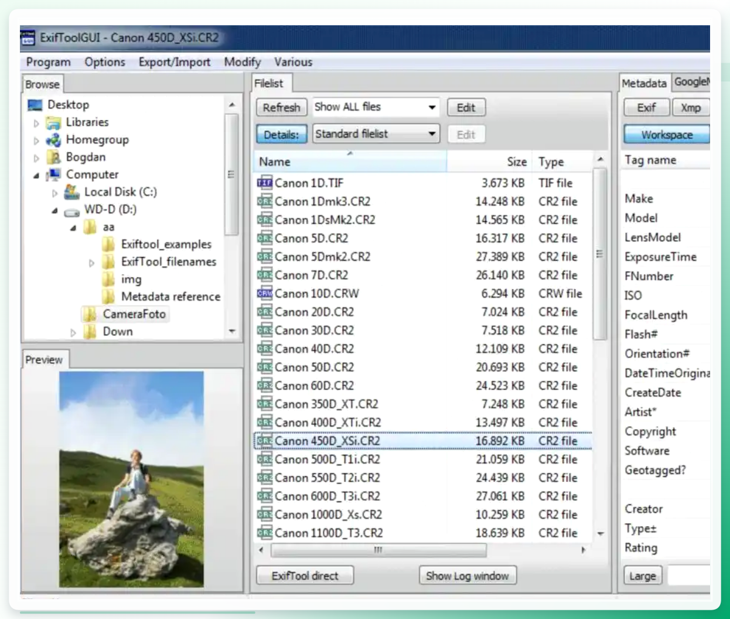Toggle the Workspace metadata view button
The height and width of the screenshot is (619, 730).
pyautogui.click(x=667, y=134)
